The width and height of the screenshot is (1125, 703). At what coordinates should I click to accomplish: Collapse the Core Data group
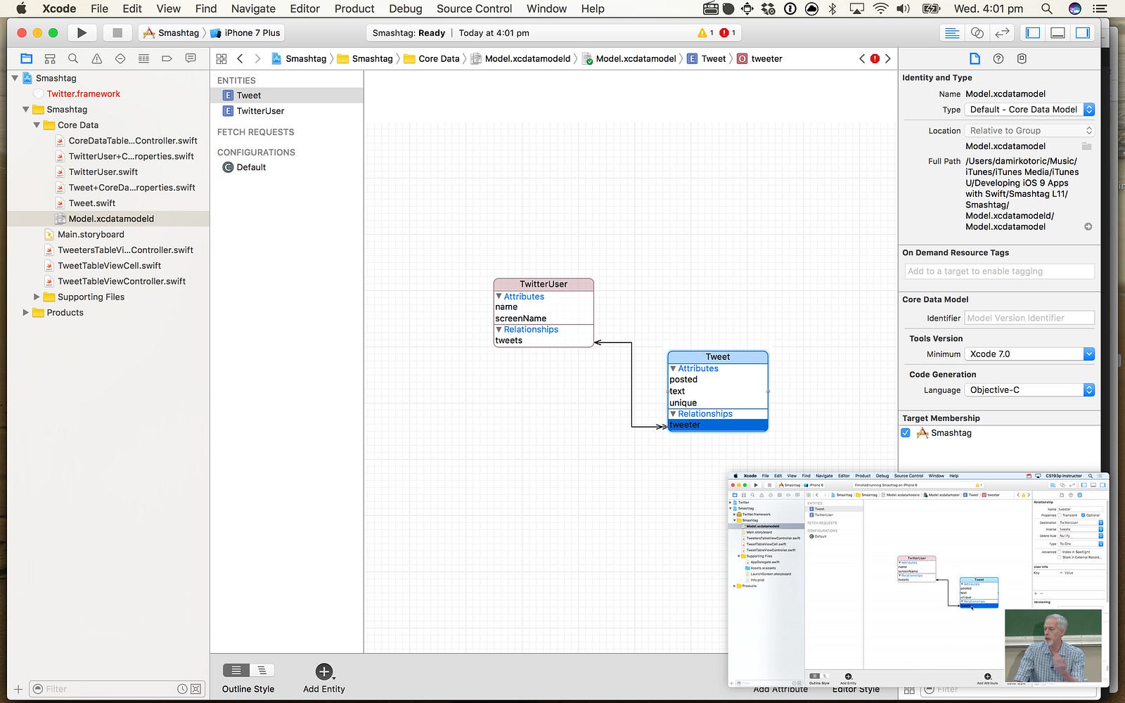coord(37,125)
